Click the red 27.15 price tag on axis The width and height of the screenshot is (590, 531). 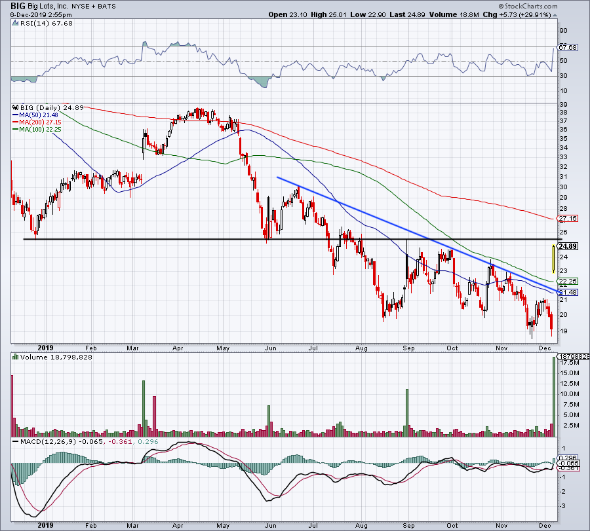coord(568,218)
